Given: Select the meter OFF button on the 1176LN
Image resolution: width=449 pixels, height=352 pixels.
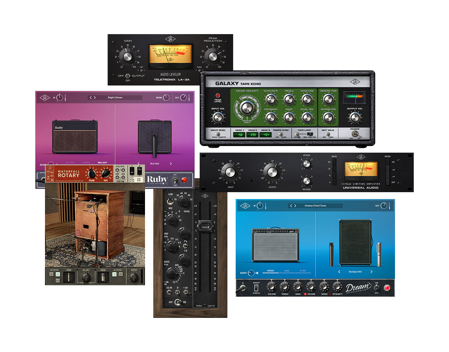Looking at the screenshot, I should (x=387, y=182).
